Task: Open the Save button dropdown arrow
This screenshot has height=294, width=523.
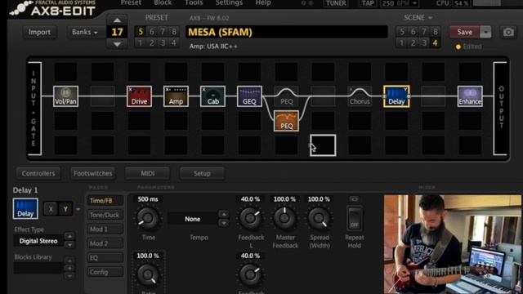Action: click(485, 32)
